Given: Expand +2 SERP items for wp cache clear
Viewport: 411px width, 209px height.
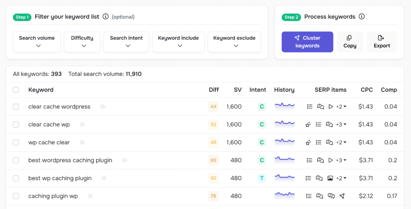Looking at the screenshot, I should [341, 142].
